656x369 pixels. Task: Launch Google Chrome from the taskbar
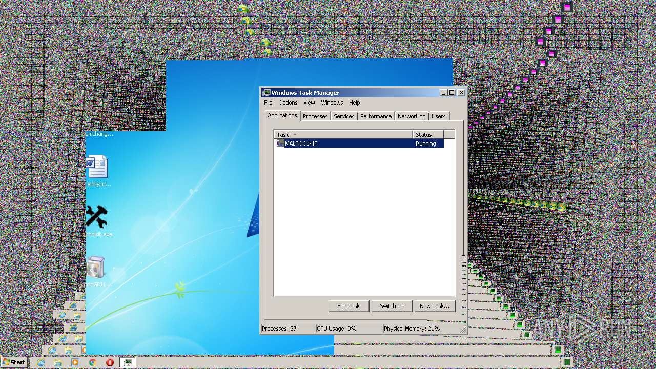coord(92,362)
